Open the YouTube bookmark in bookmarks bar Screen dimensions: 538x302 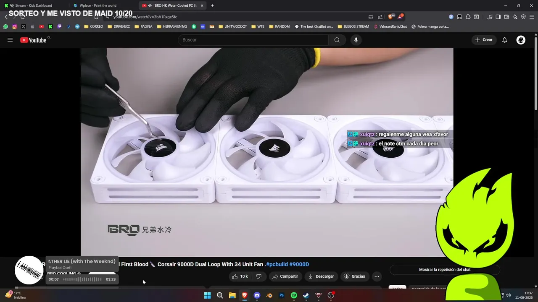(41, 26)
